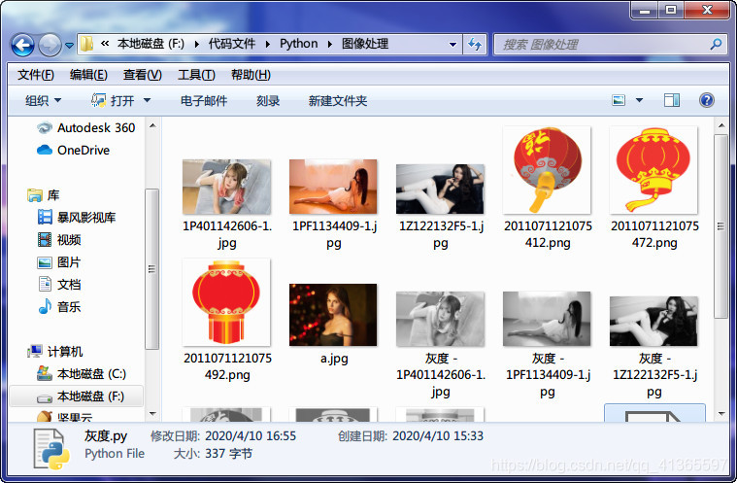Select OneDrive in the navigation pane
The height and width of the screenshot is (483, 737).
tap(73, 150)
